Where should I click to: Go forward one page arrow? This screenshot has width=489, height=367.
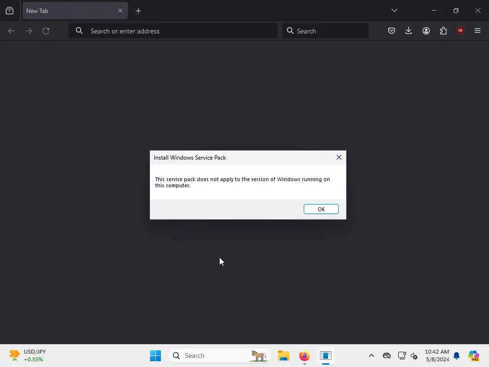tap(29, 31)
